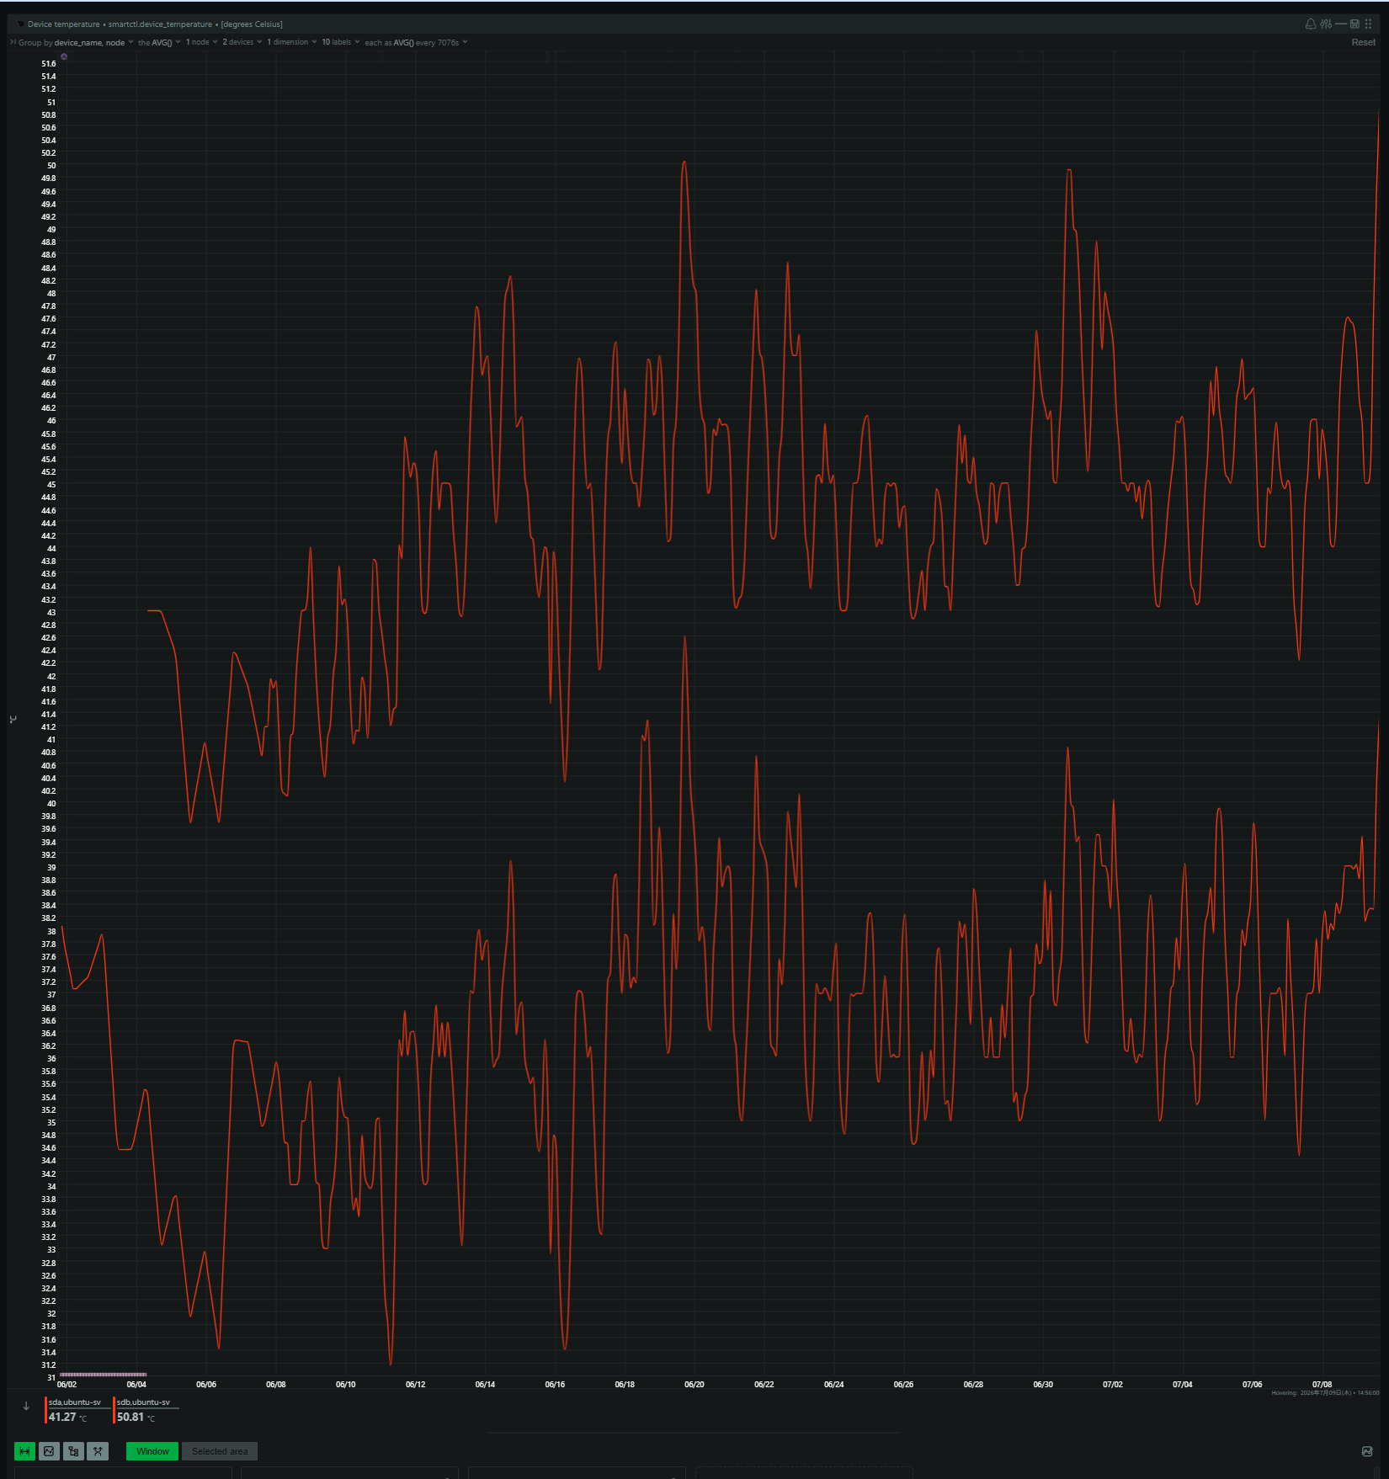The image size is (1389, 1479).
Task: Click the Reset button
Action: [x=1363, y=42]
